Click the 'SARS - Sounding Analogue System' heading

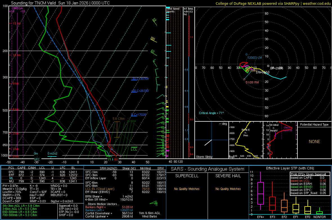pos(208,169)
